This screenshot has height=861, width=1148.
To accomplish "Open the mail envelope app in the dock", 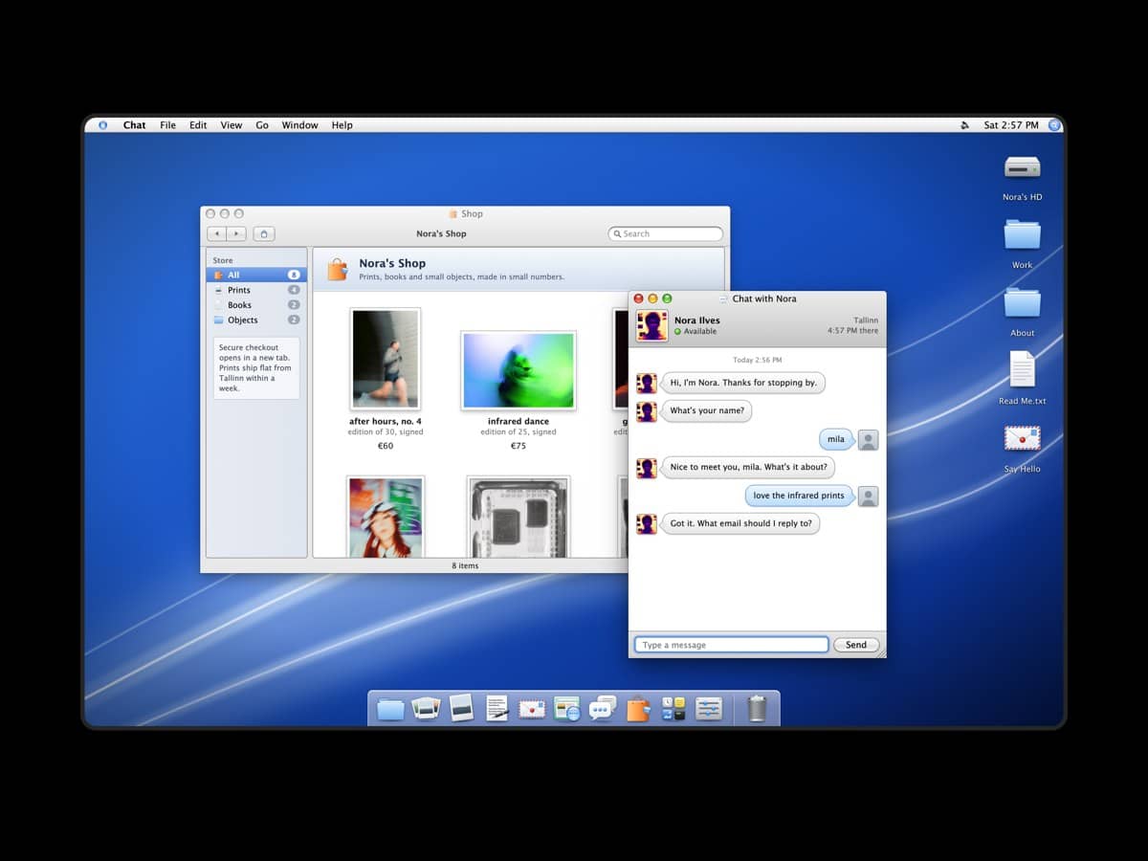I will [532, 709].
